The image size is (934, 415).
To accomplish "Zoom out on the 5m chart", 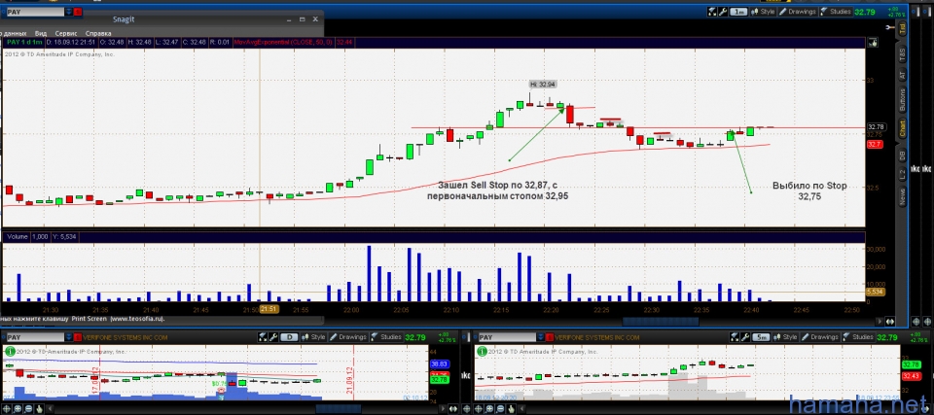I will tap(500, 408).
